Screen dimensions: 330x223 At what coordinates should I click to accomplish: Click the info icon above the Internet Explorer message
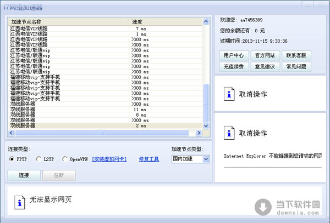point(229,133)
